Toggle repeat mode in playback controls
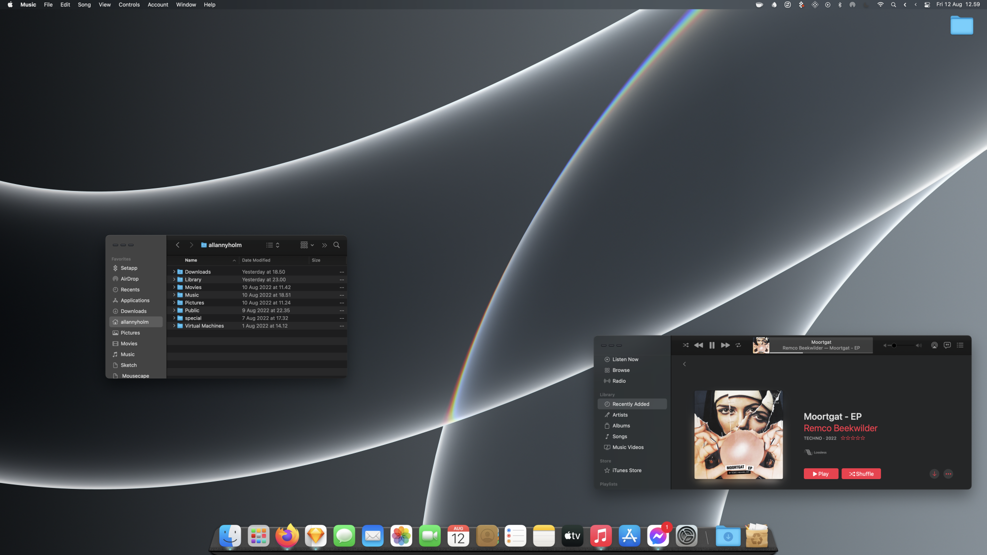The width and height of the screenshot is (987, 555). pyautogui.click(x=738, y=345)
